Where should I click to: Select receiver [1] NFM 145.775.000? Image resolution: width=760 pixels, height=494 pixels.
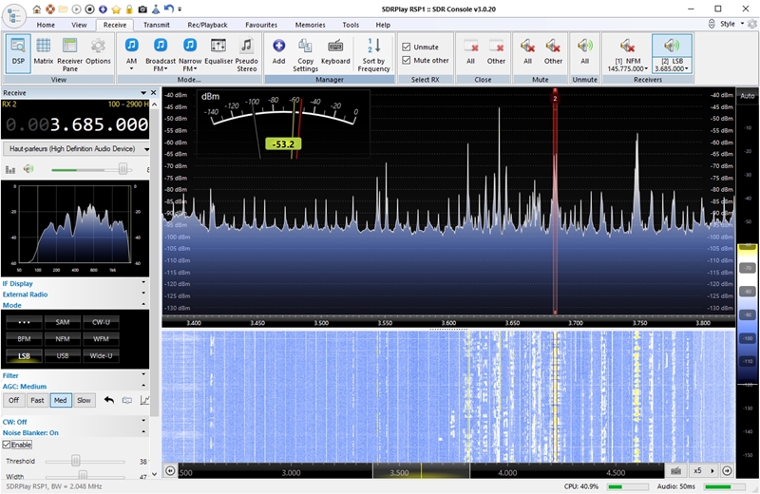click(628, 54)
